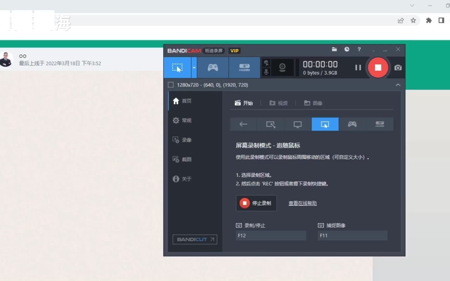Image resolution: width=450 pixels, height=281 pixels.
Task: Bookmark this page with star icon
Action: [413, 21]
